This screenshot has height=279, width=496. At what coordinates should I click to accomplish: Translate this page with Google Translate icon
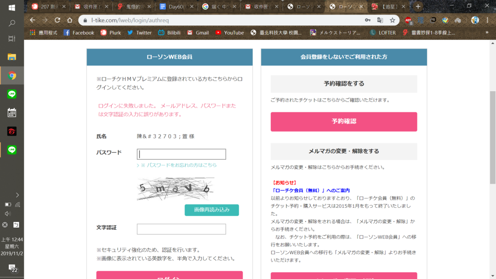(x=380, y=20)
